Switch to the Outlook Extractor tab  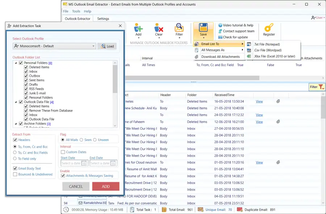point(78,19)
